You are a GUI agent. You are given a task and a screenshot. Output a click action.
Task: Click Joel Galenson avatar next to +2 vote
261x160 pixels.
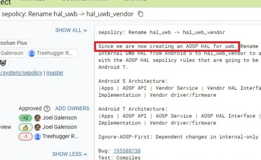coord(38,118)
